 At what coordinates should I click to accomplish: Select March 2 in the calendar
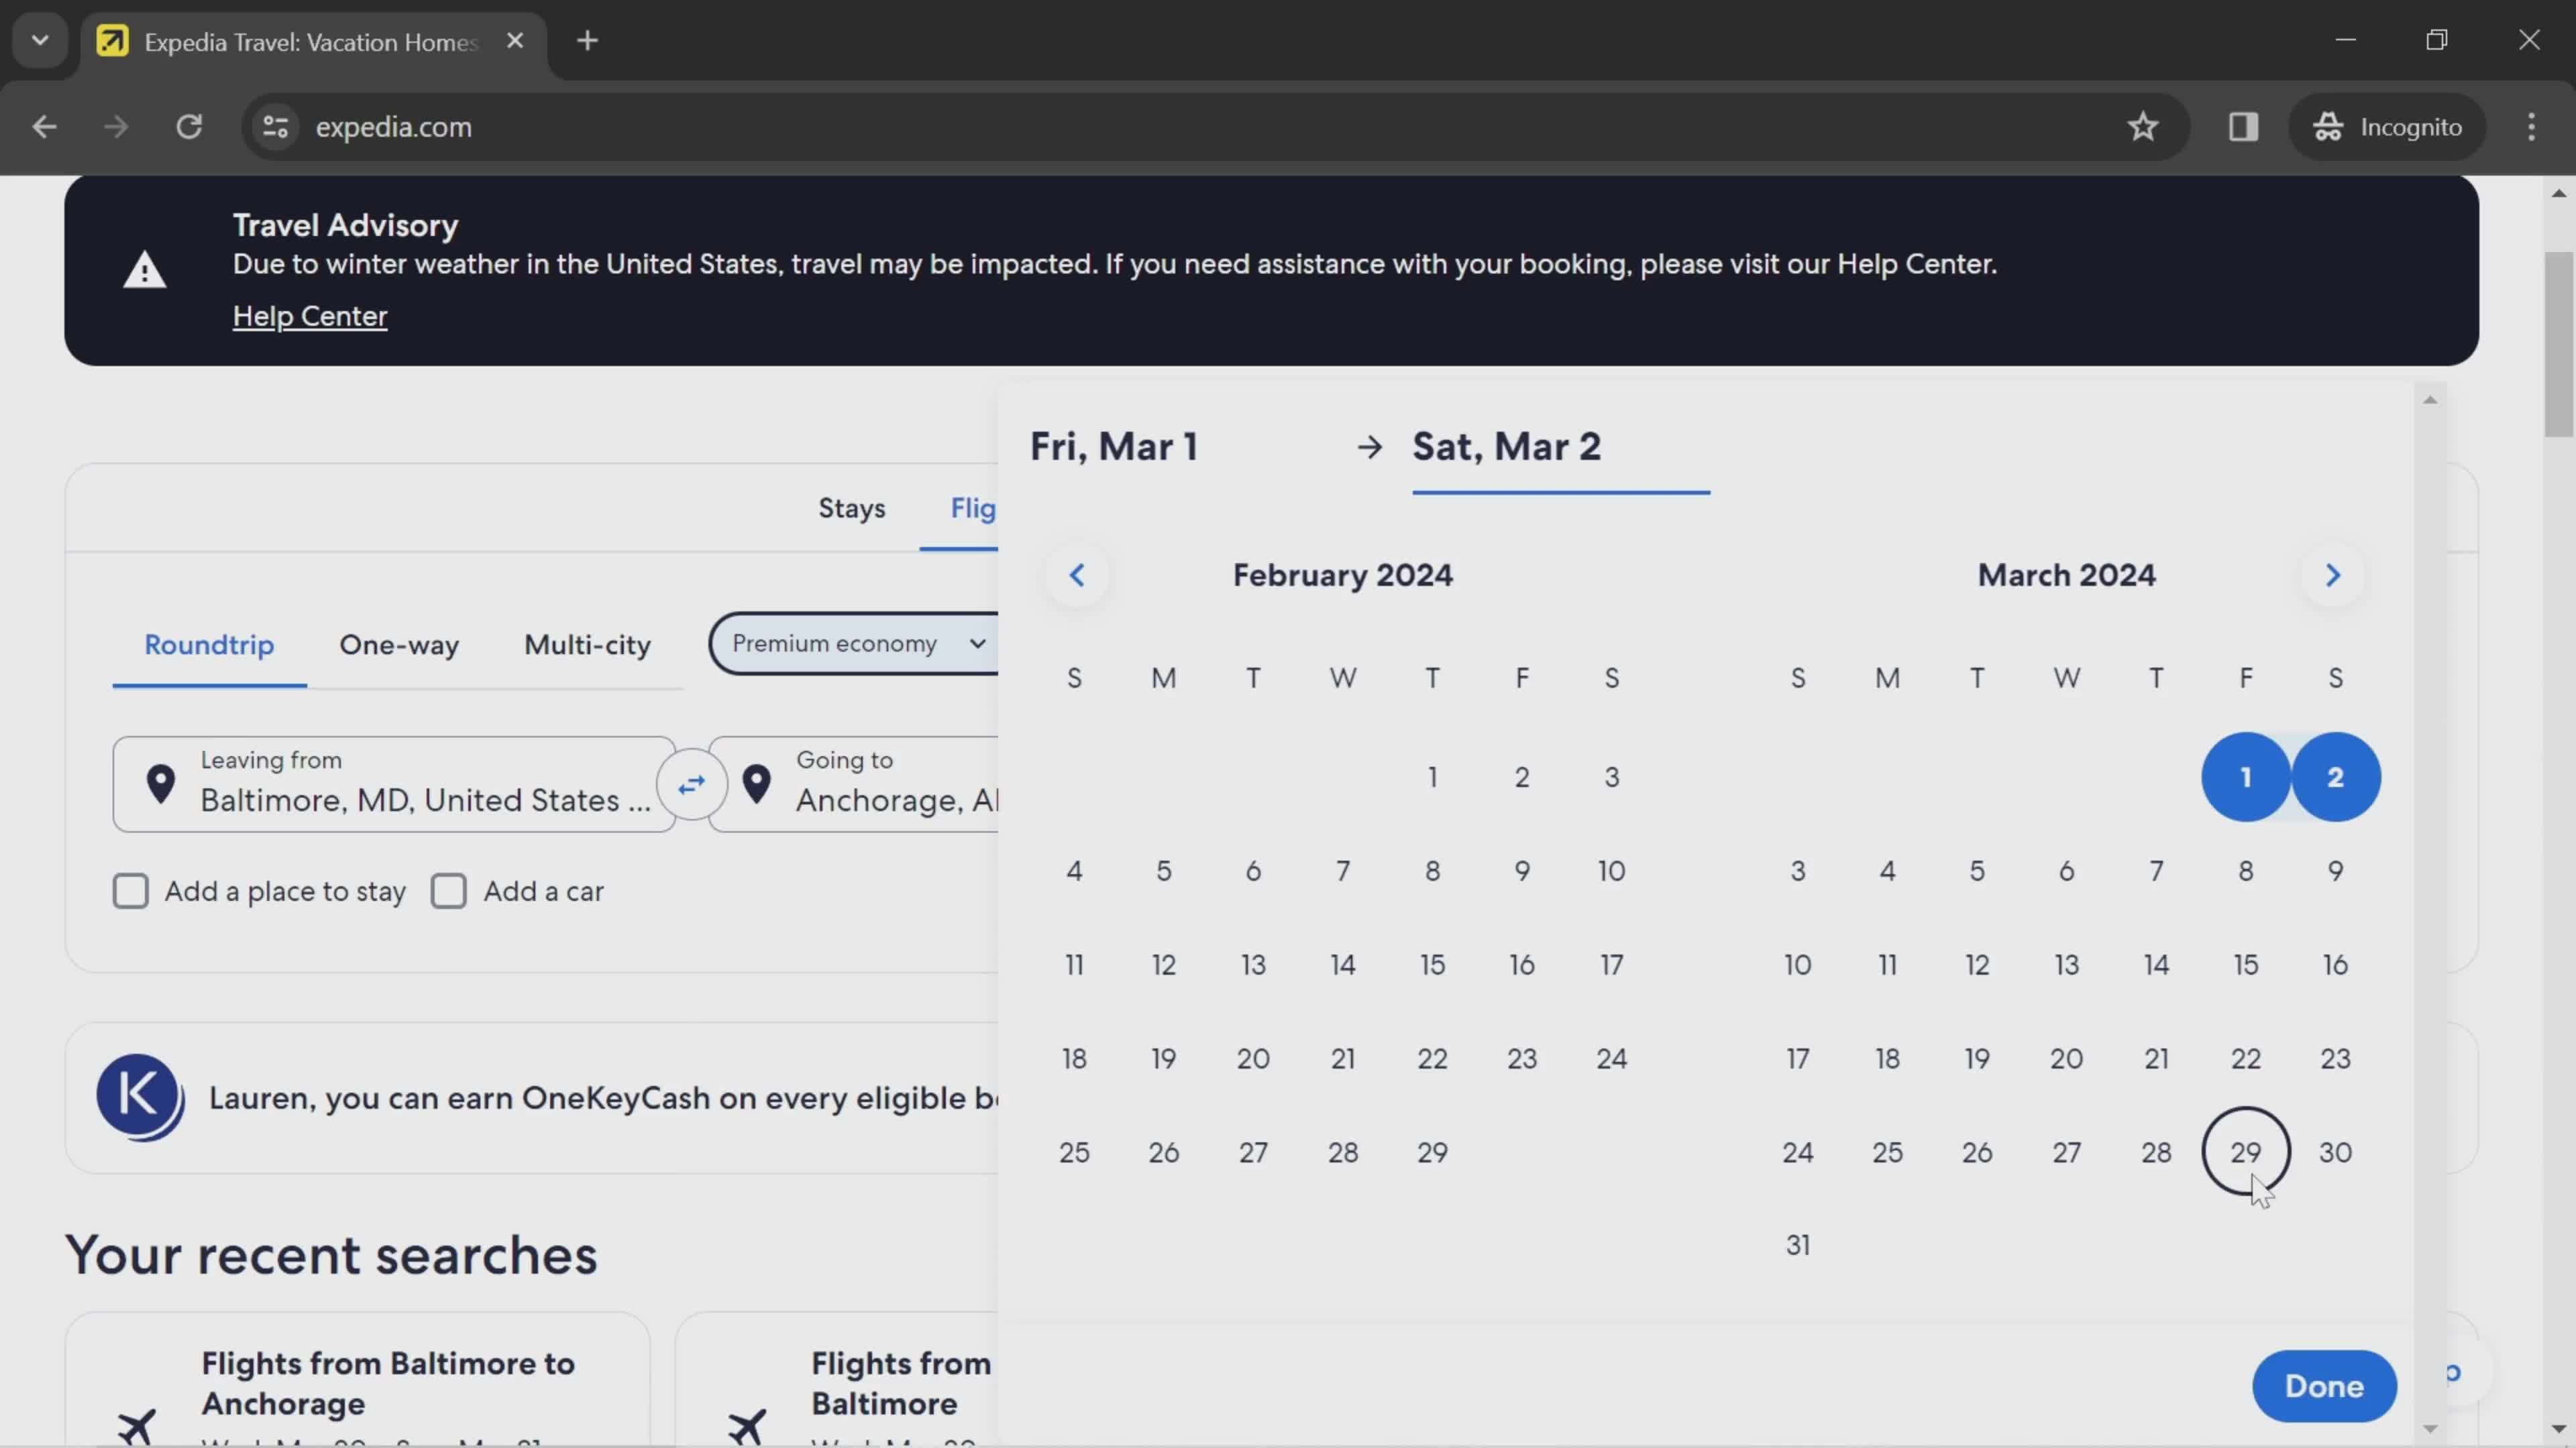coord(2335,776)
